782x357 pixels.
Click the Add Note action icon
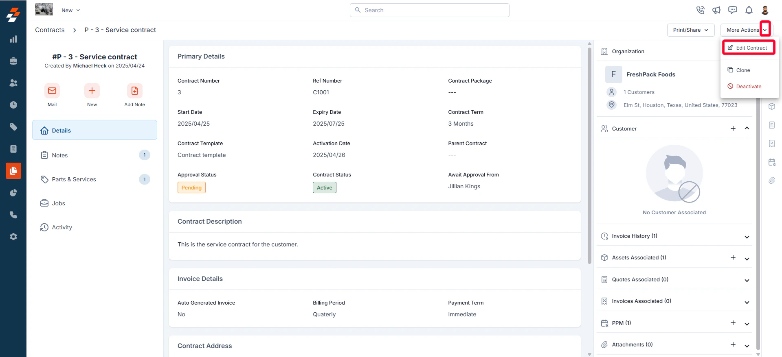(x=135, y=91)
